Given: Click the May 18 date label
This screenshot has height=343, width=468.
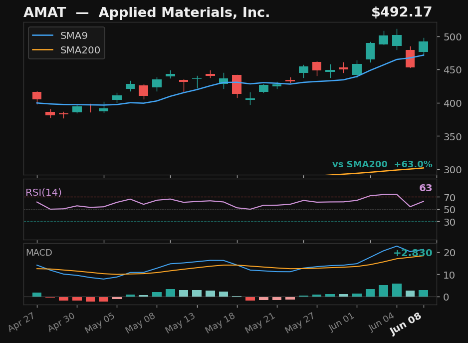Looking at the screenshot, I should [220, 323].
